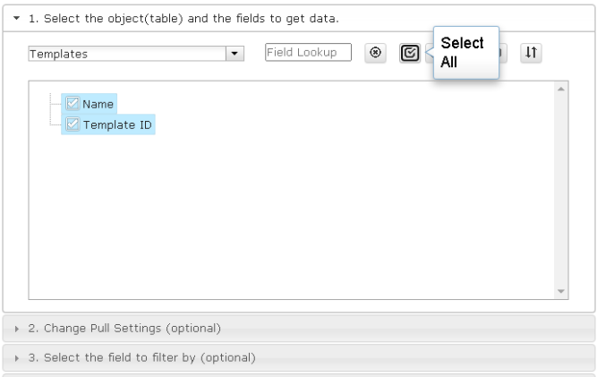The image size is (597, 377).
Task: Click inside the Field Lookup input box
Action: pyautogui.click(x=308, y=52)
